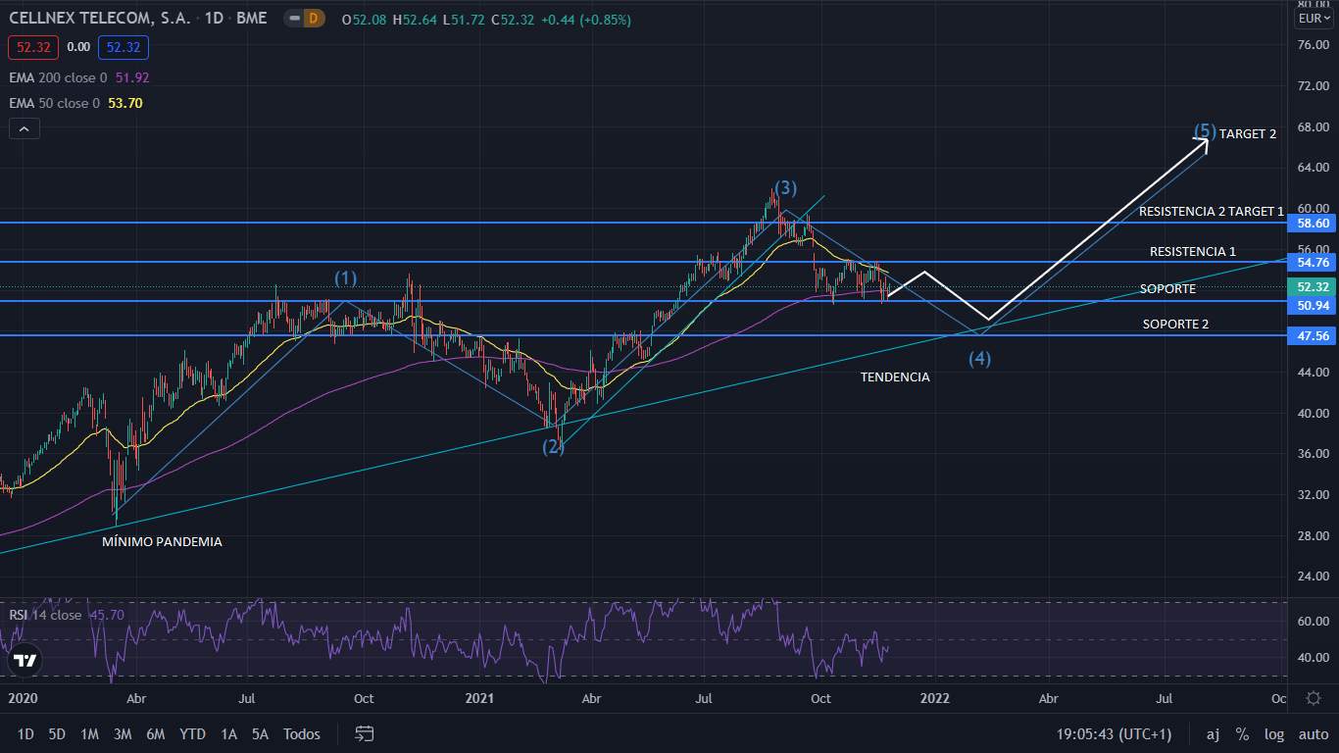Toggle auto scale mode
1339x753 pixels.
pos(1313,733)
